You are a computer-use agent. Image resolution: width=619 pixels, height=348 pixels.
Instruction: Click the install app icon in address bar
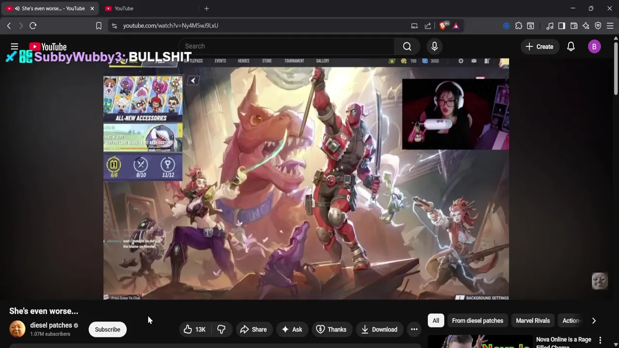pyautogui.click(x=414, y=26)
